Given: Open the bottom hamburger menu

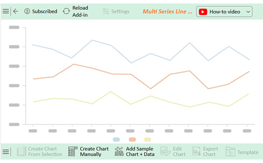Looking at the screenshot, I should point(6,152).
